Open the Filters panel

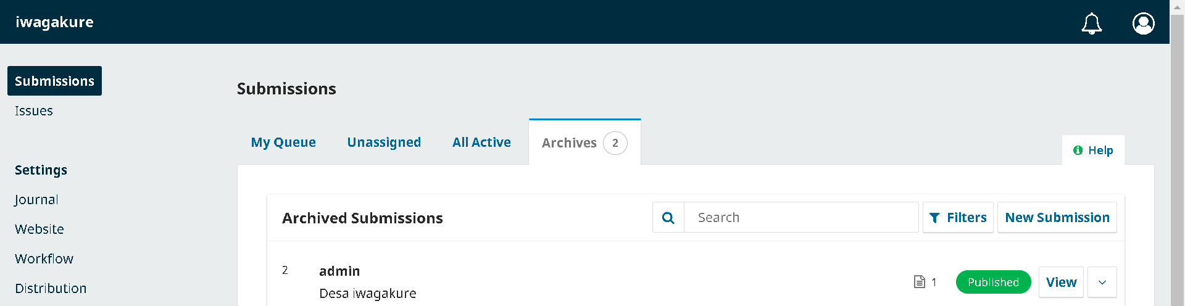(x=958, y=218)
